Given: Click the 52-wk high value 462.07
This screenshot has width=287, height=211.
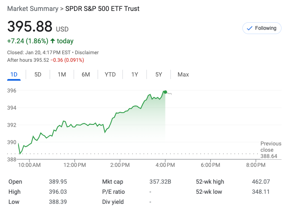Looking at the screenshot, I should [x=260, y=182].
